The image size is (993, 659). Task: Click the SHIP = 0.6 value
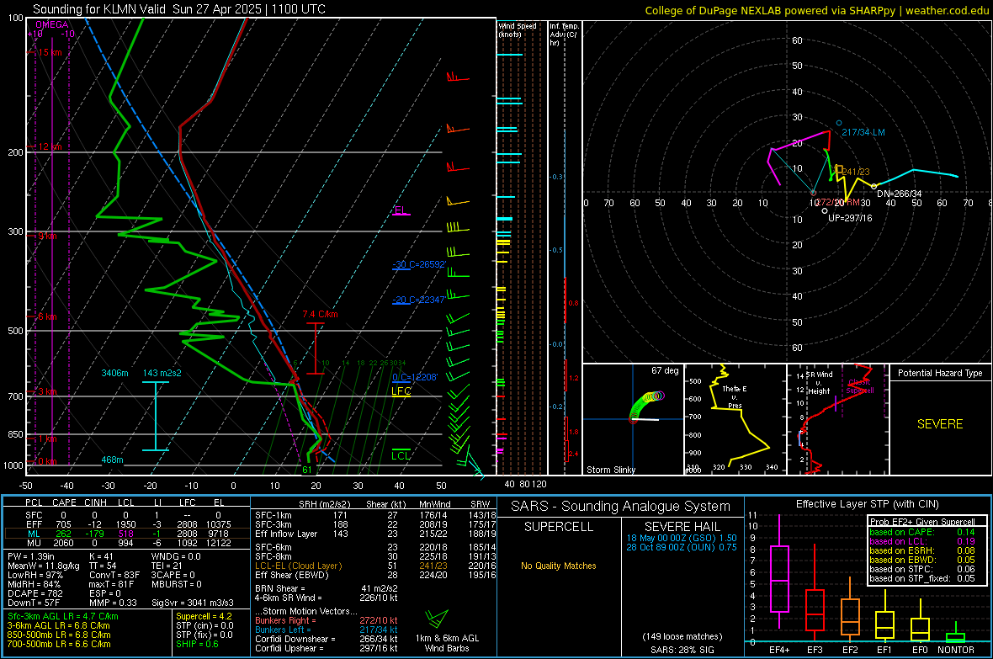click(197, 644)
